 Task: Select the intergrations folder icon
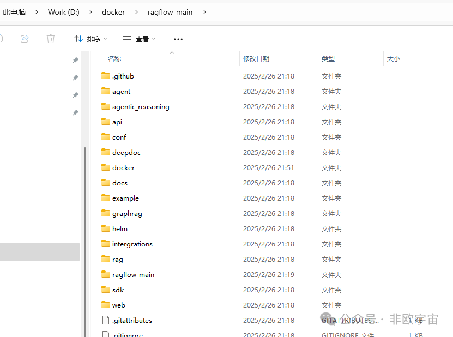point(106,244)
